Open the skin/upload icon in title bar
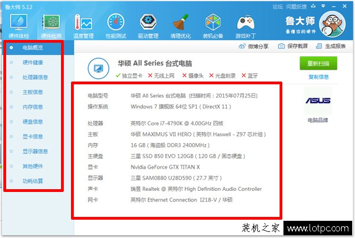Screen dimensions: 355x238 pos(313,6)
